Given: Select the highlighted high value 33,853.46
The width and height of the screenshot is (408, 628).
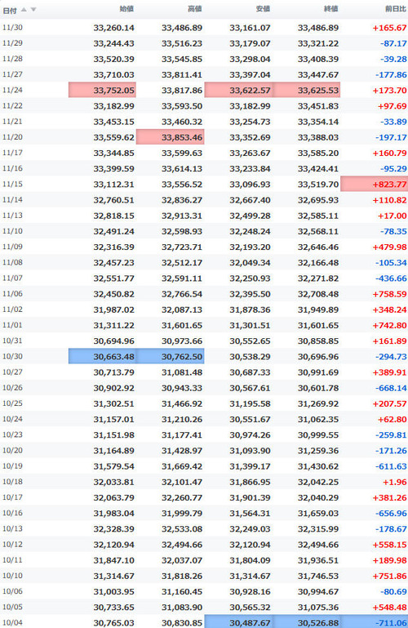Looking at the screenshot, I should [x=171, y=137].
